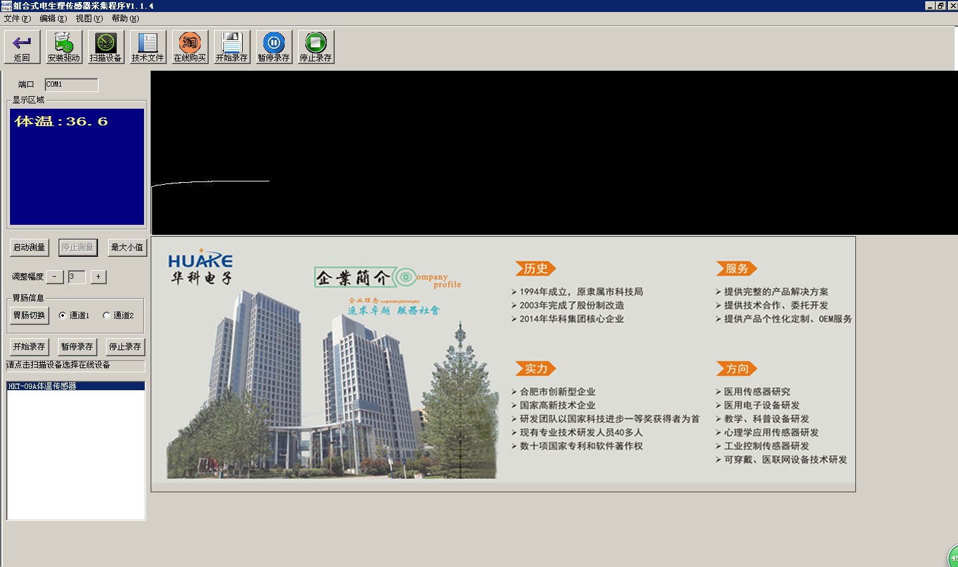Stop recording with the 停止录存 toolbar icon
Screen dimensions: 958x567
pyautogui.click(x=316, y=44)
